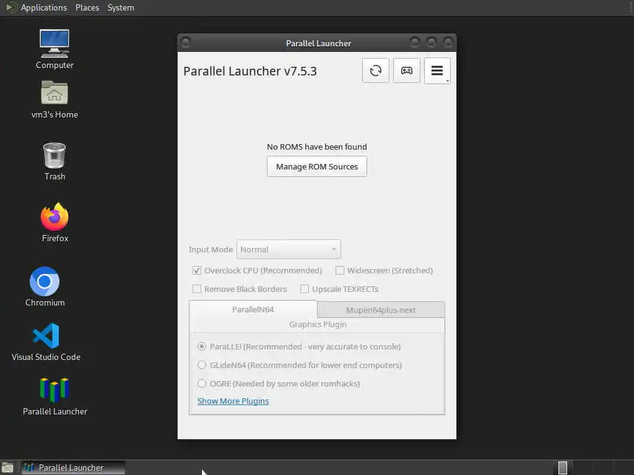Click the show desktop icon in bottom panel
This screenshot has height=475, width=634.
coord(7,468)
